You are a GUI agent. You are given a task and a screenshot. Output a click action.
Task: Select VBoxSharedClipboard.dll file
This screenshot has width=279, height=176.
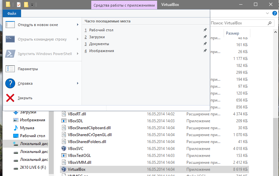[89, 128]
